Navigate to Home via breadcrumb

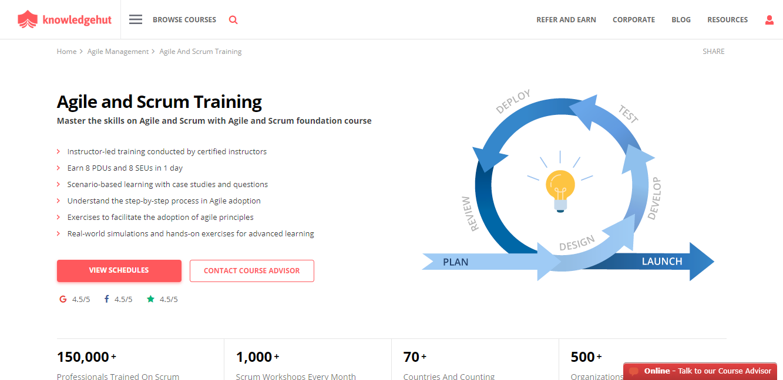tap(66, 51)
